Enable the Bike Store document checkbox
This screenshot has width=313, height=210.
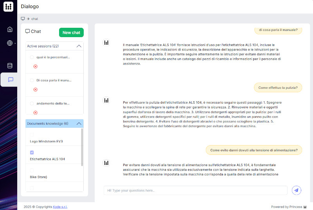[x=32, y=170]
